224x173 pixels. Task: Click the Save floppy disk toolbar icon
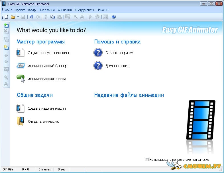23,17
